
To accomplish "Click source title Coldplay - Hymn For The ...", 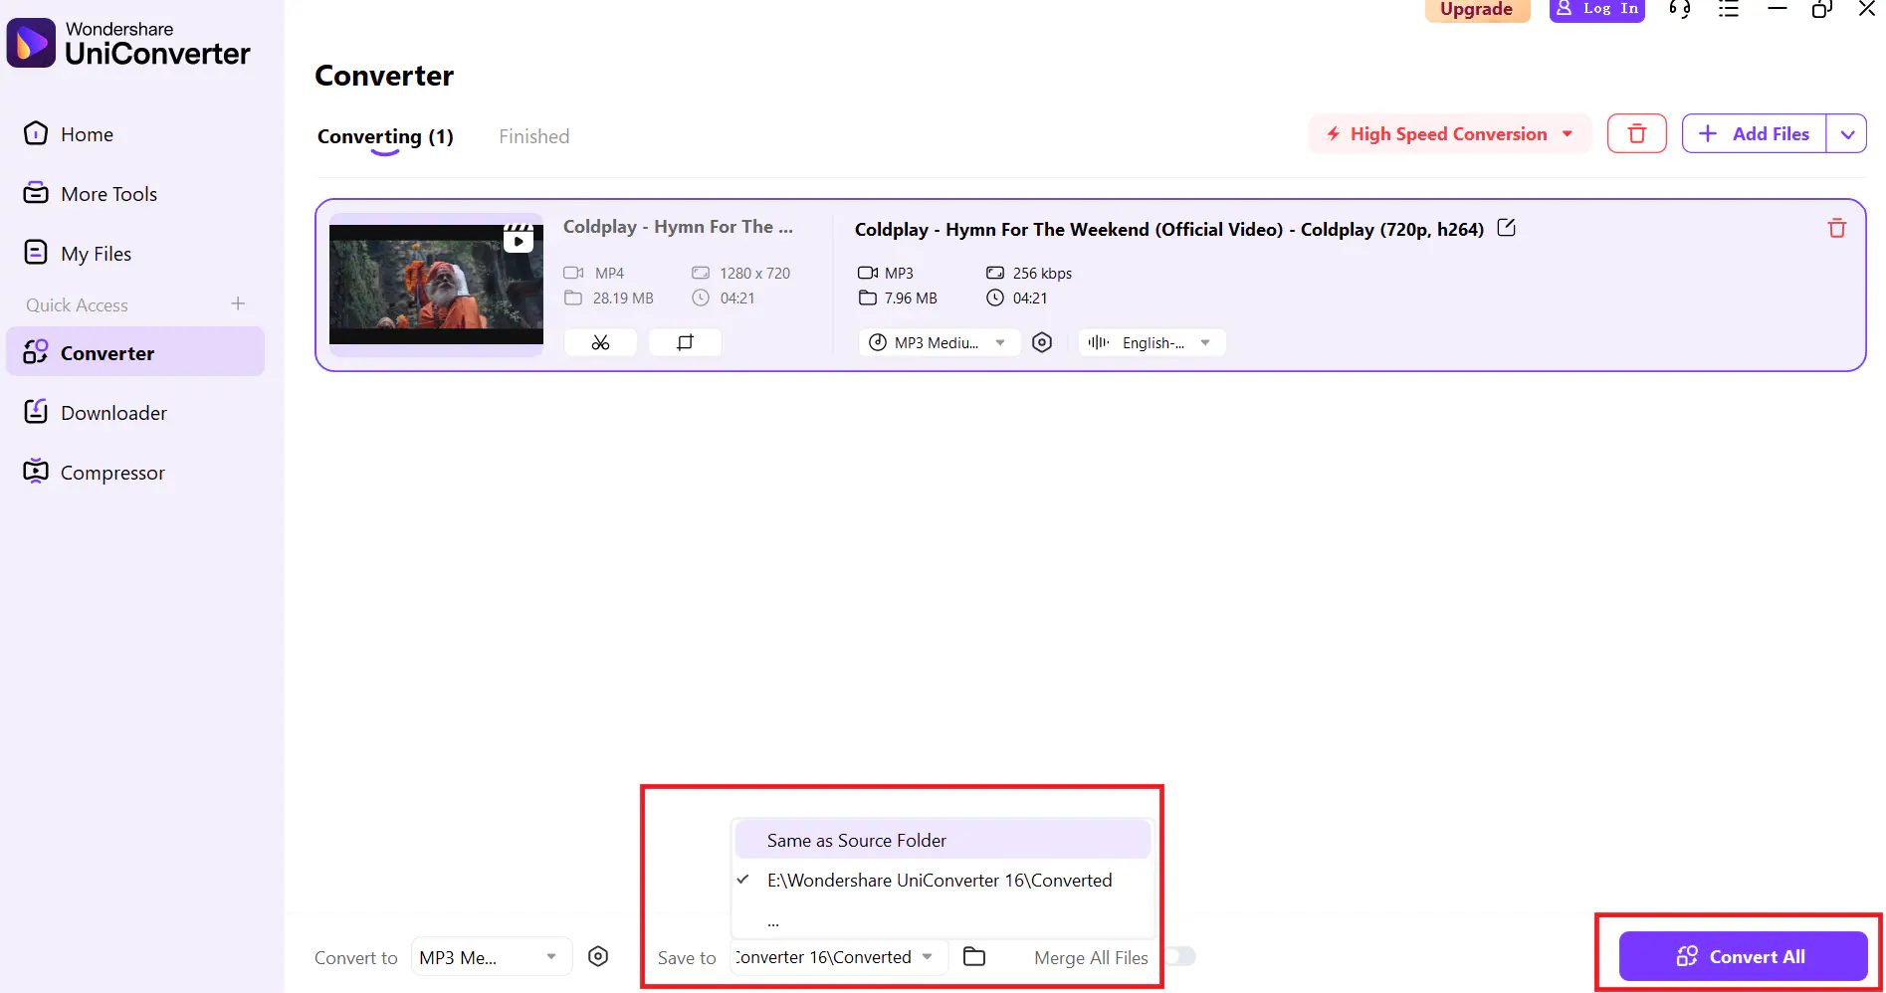I will (x=678, y=226).
